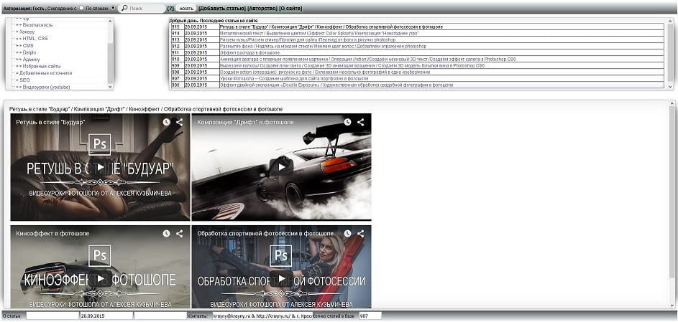Click the watch later clock on the Дрифт video

(x=347, y=122)
